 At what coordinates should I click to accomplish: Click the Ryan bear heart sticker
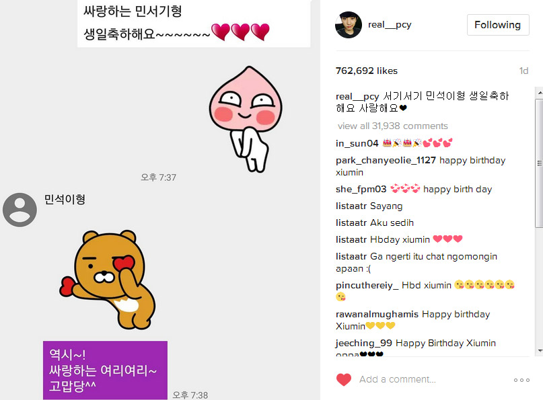click(108, 279)
